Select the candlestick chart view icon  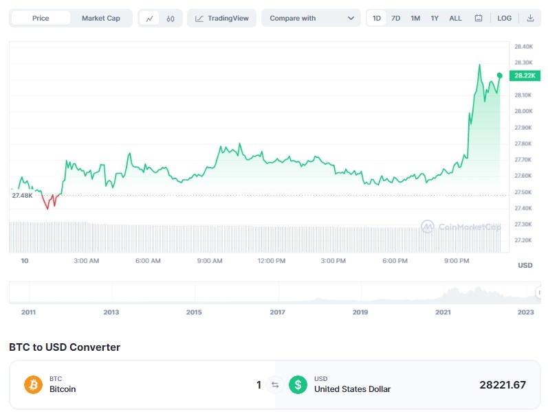tap(171, 19)
